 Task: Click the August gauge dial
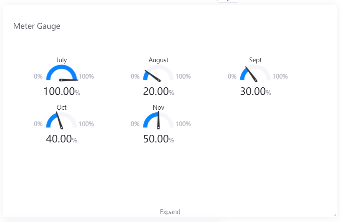pos(158,73)
